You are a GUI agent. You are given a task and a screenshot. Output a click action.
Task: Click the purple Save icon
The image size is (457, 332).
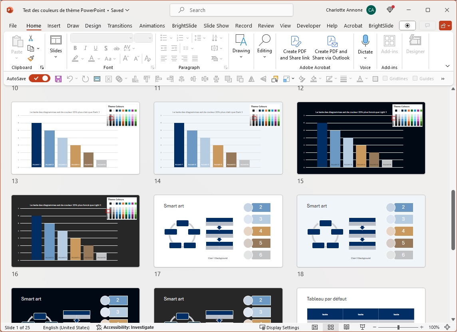pos(58,79)
